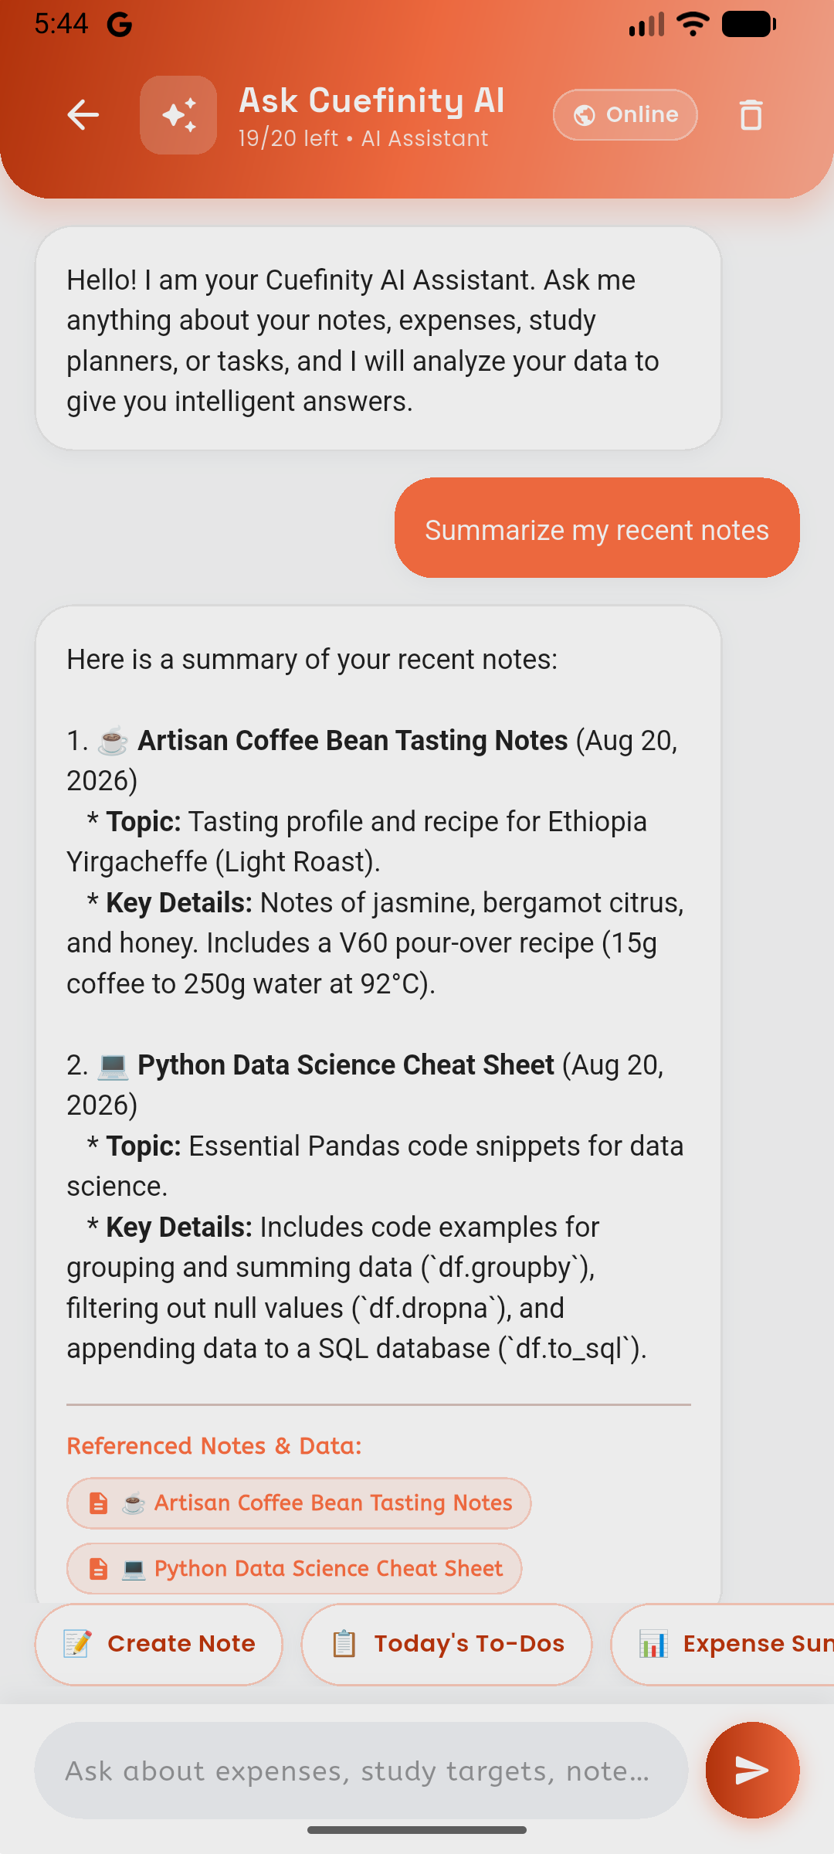Tap the Ask Cuefinity AI header title
This screenshot has width=834, height=1854.
tap(371, 100)
